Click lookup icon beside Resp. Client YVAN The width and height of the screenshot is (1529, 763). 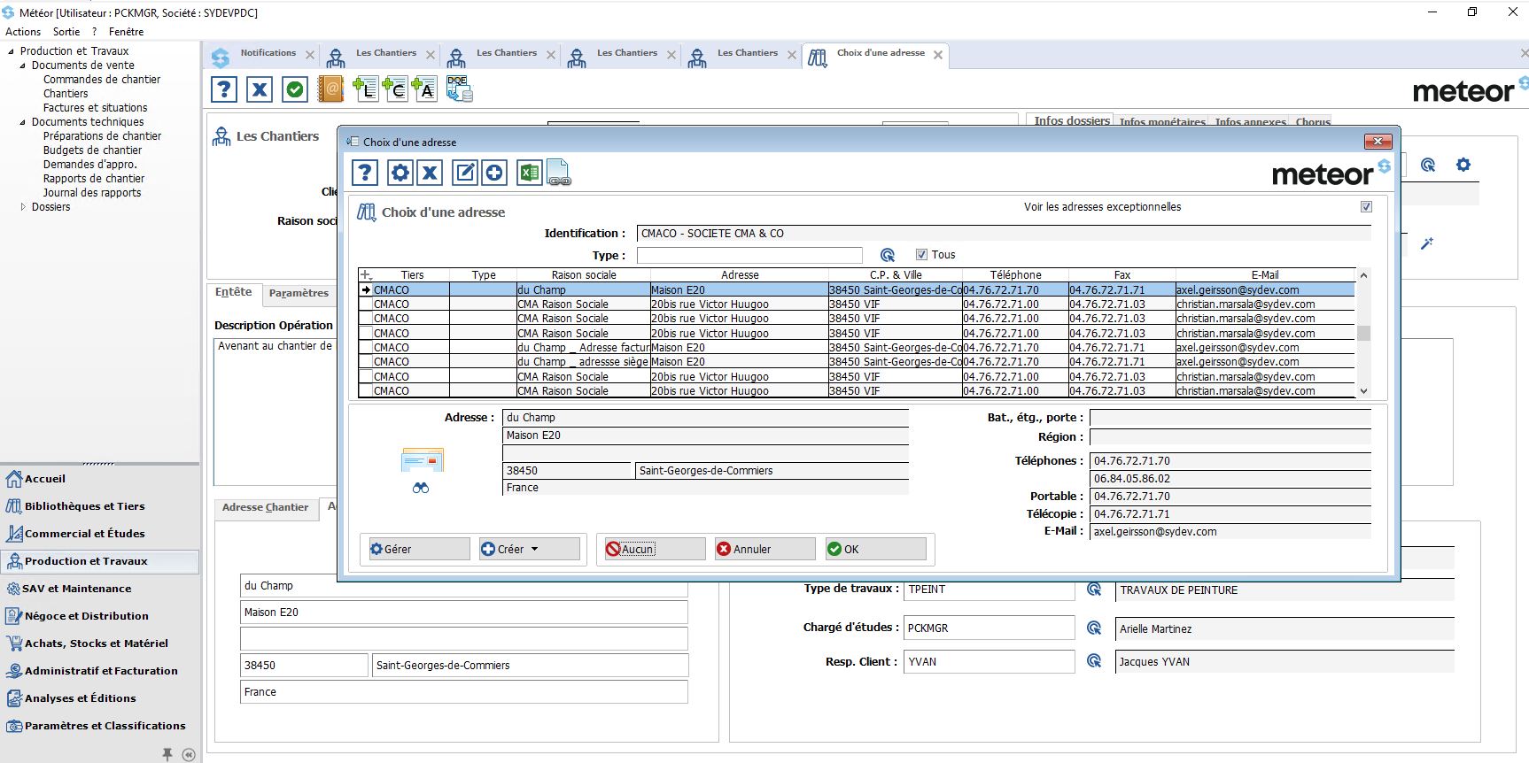(1094, 661)
